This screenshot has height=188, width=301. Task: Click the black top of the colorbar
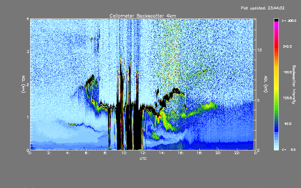(276, 20)
